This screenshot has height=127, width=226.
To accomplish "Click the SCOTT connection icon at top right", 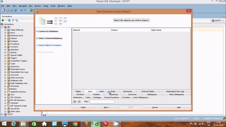I will tap(213, 20).
